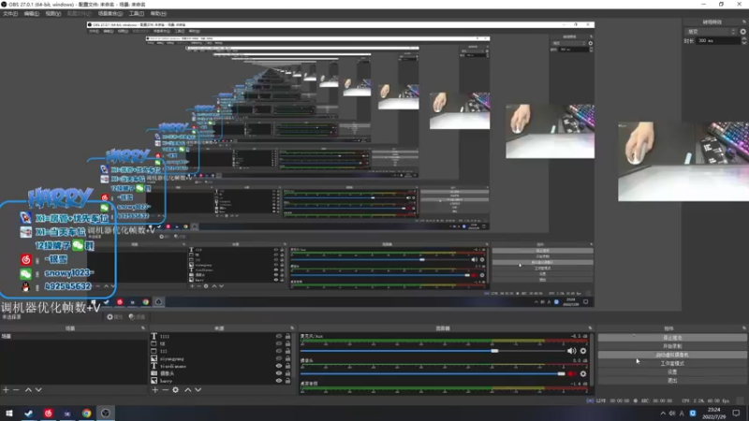The width and height of the screenshot is (749, 421).
Task: Open 摄像头 audio channel settings gear
Action: tap(582, 373)
